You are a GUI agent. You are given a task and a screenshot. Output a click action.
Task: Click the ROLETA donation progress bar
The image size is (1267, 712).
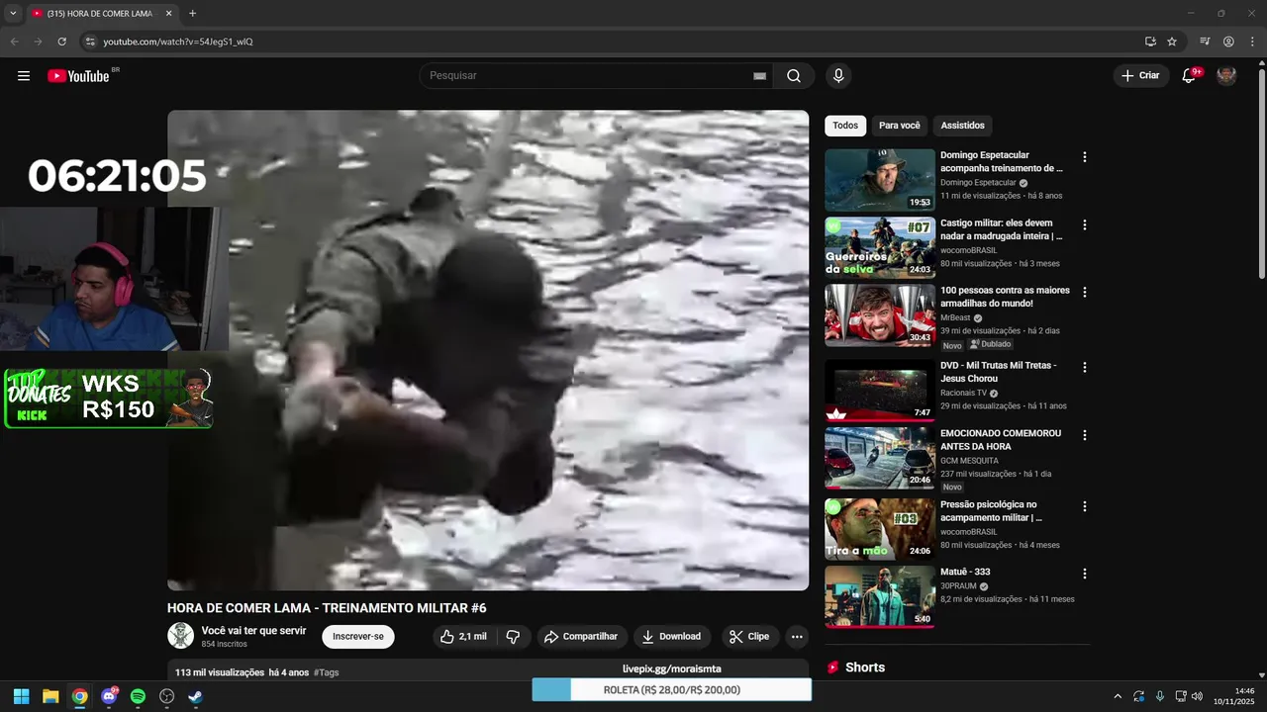671,689
